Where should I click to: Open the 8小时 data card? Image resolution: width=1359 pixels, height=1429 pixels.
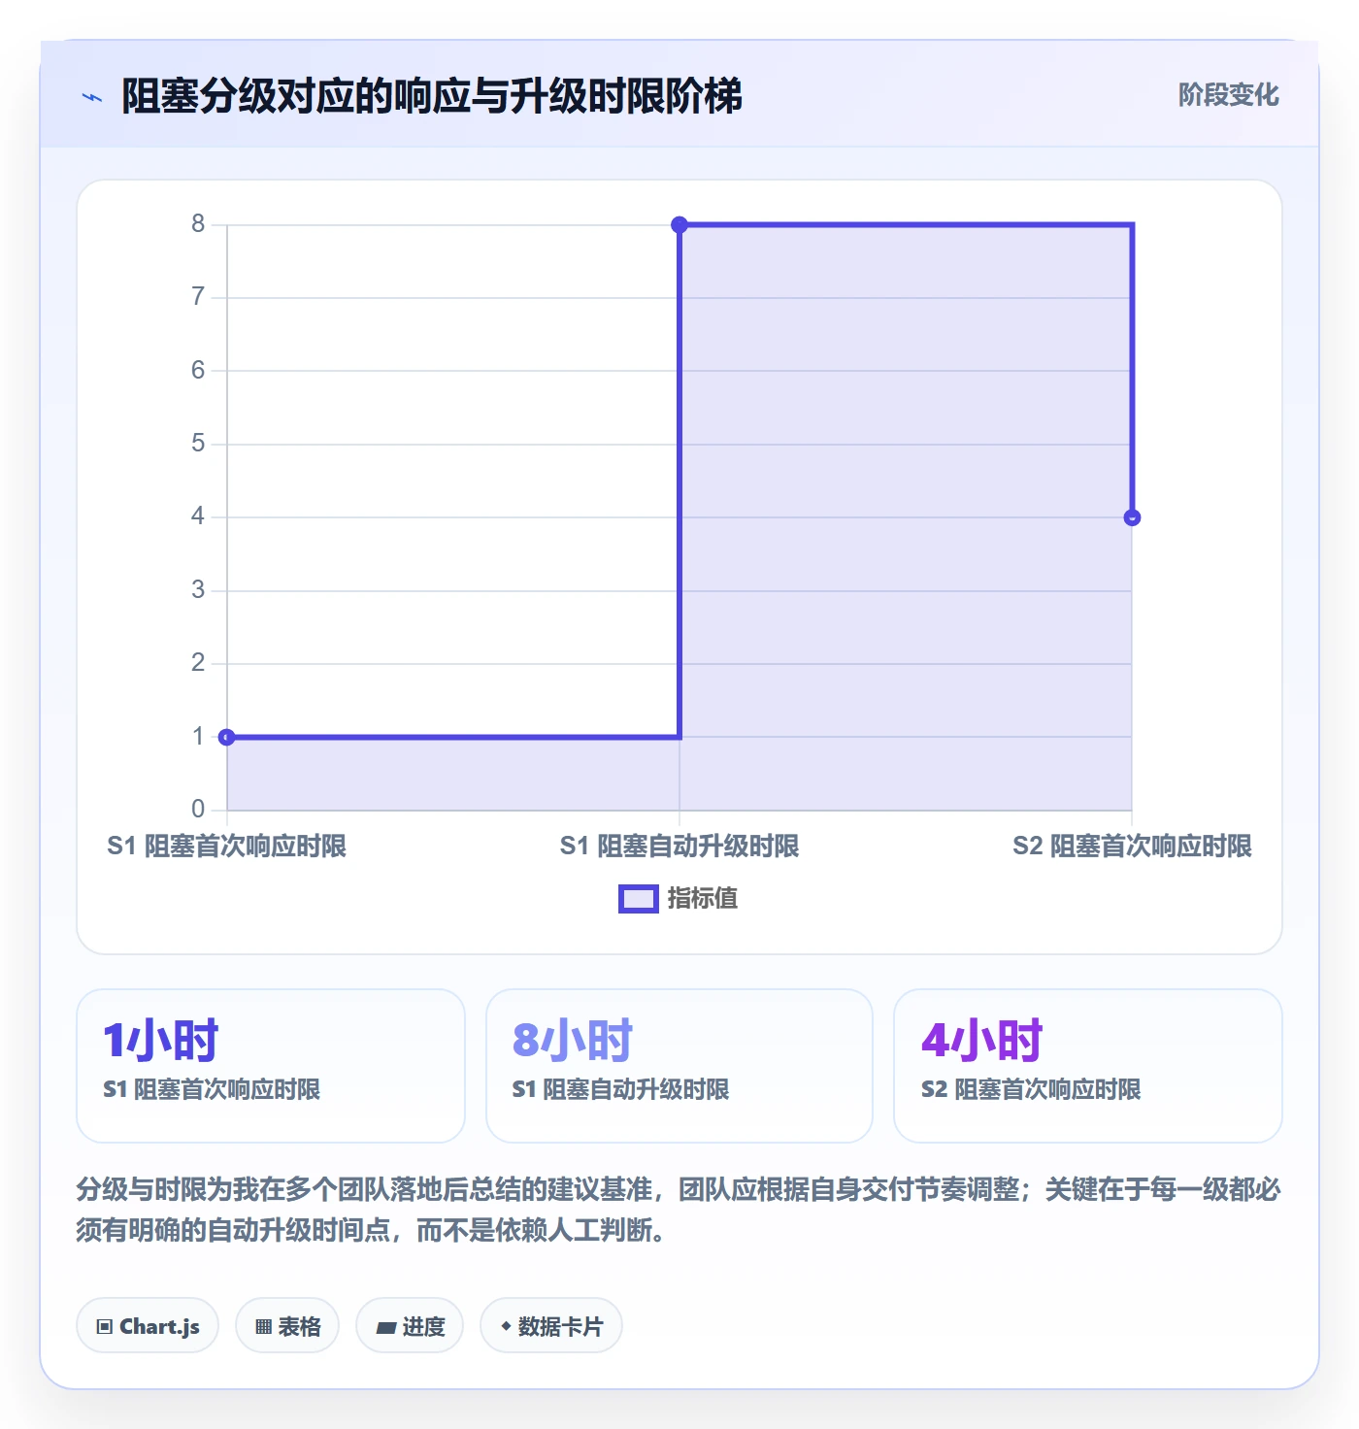[x=679, y=1066]
